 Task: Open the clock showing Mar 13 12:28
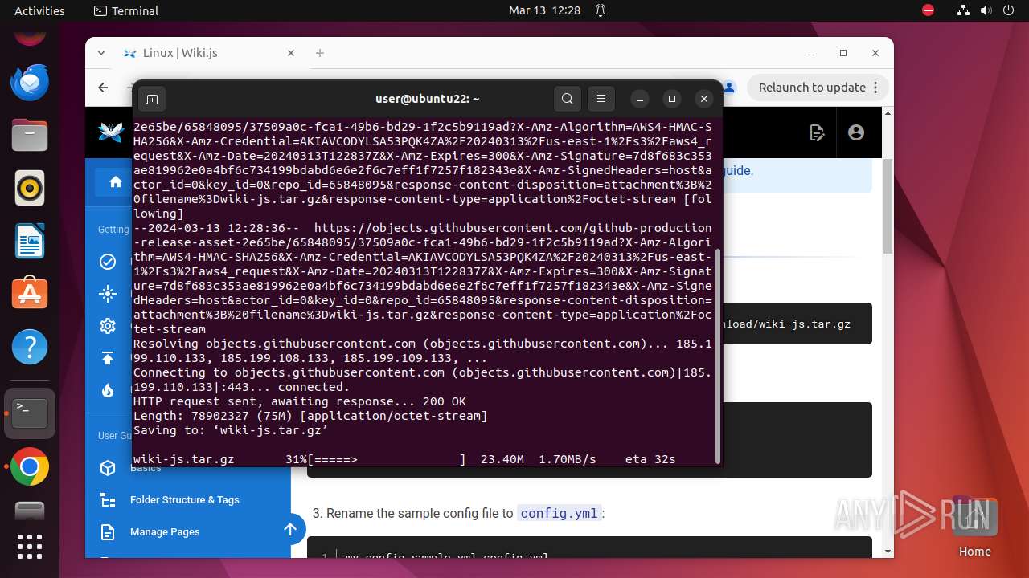pos(544,11)
